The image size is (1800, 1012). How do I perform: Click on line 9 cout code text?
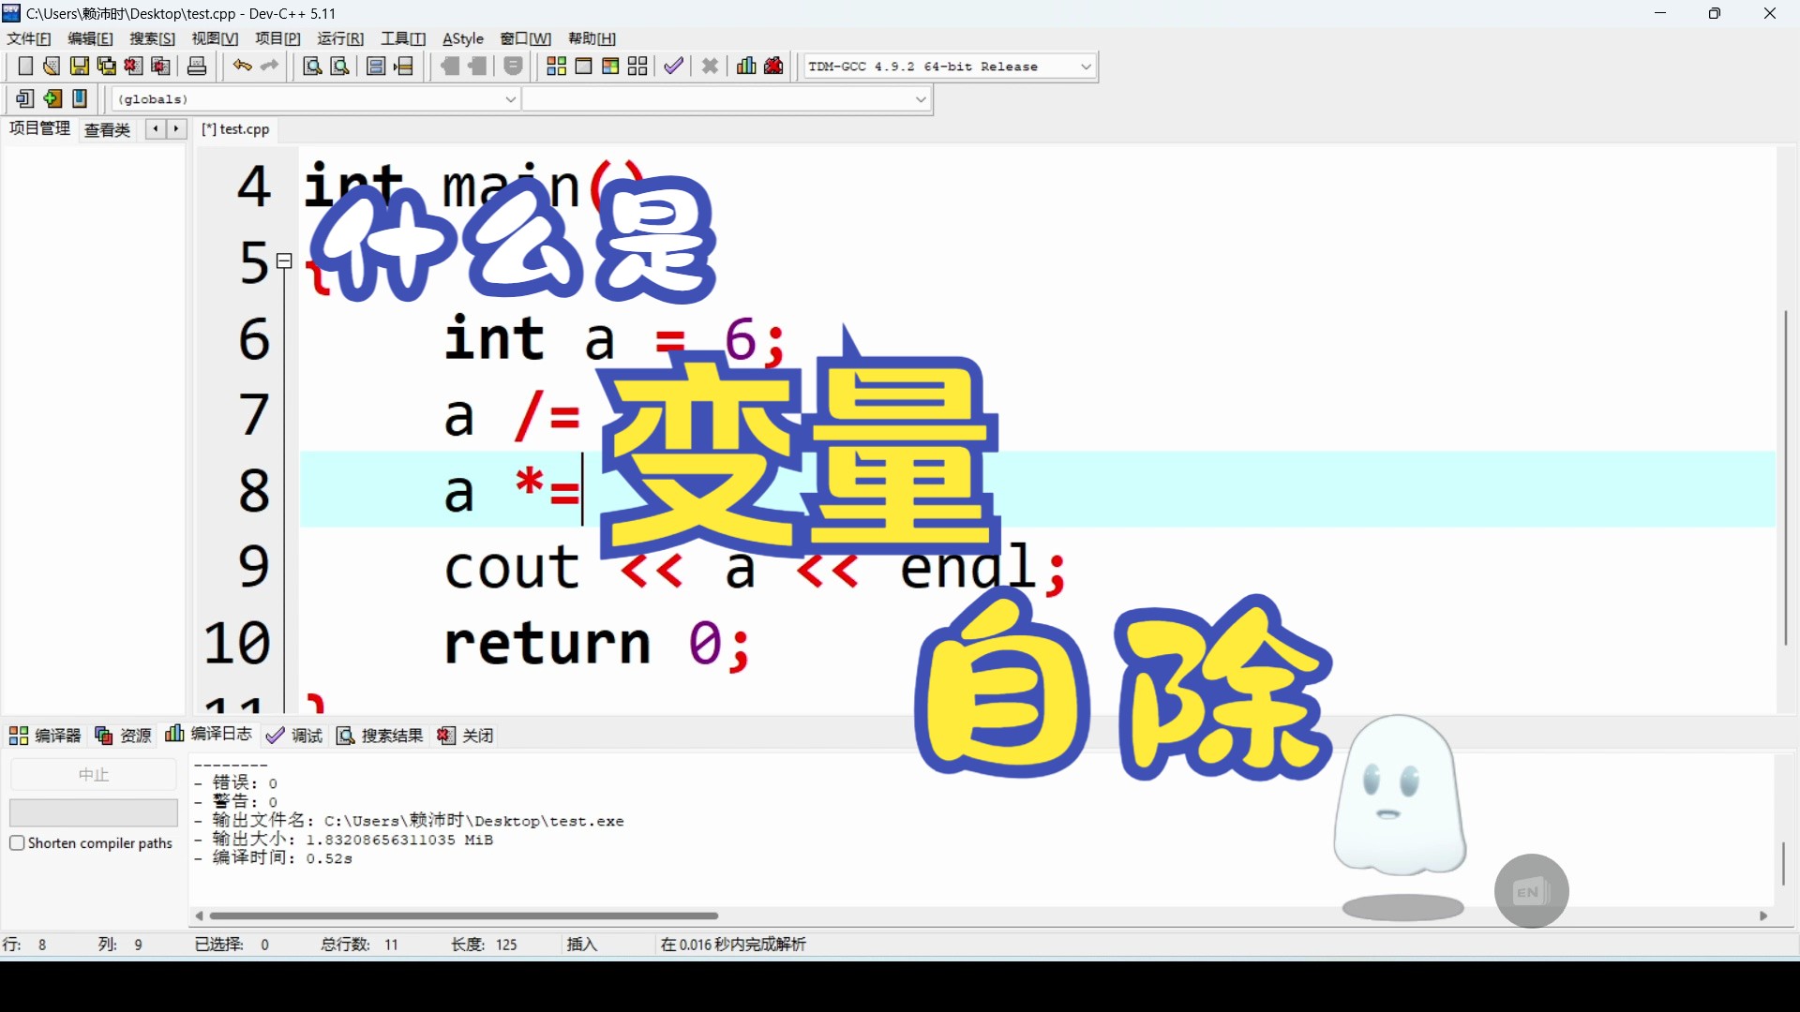point(511,568)
